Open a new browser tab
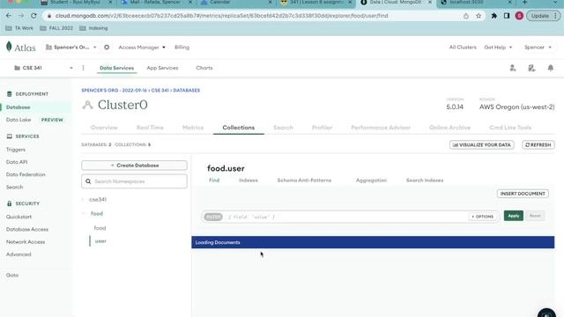Screen dimensions: 564x317 (525, 3)
